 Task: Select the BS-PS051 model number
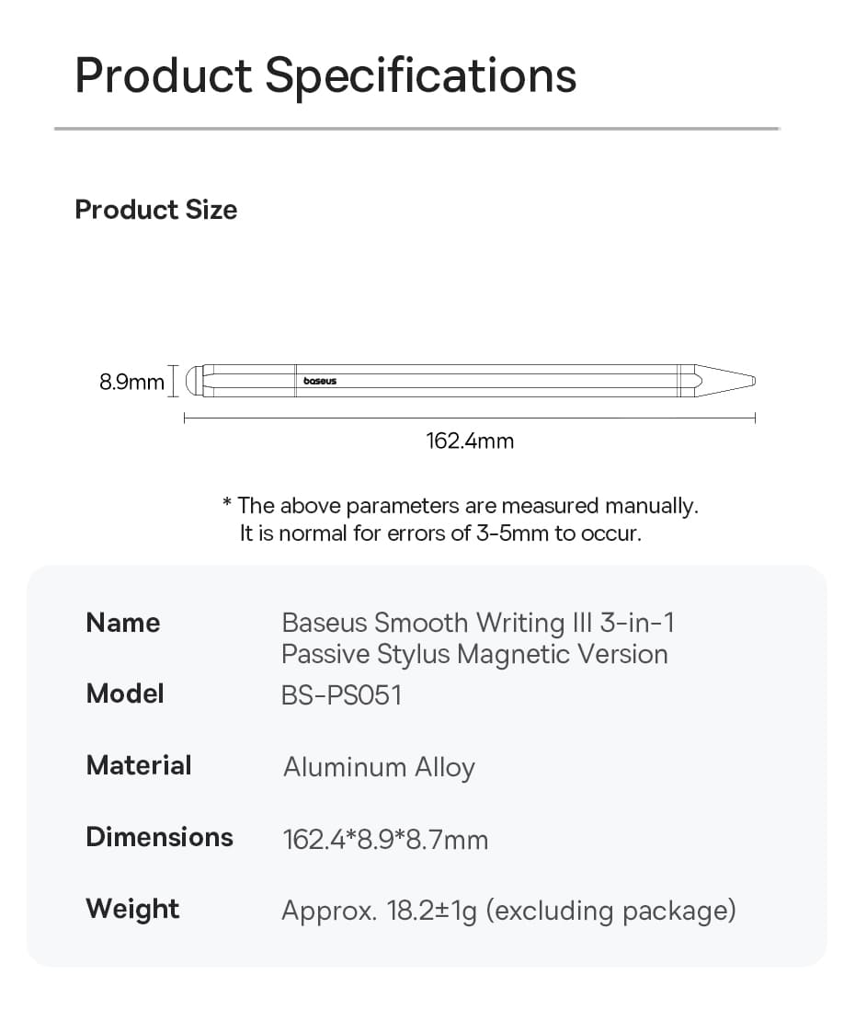(x=342, y=694)
